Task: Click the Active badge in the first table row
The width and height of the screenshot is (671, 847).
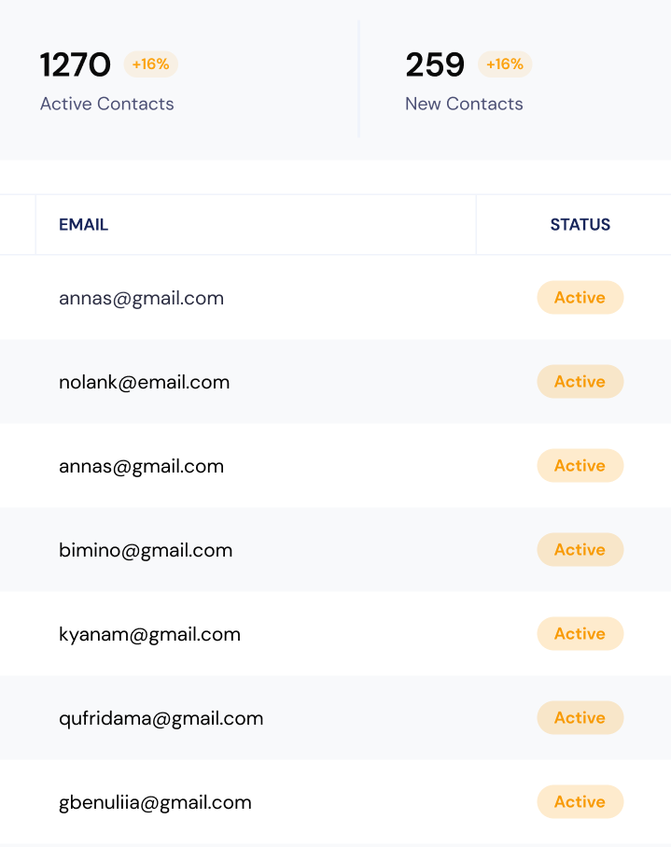Action: pos(580,298)
